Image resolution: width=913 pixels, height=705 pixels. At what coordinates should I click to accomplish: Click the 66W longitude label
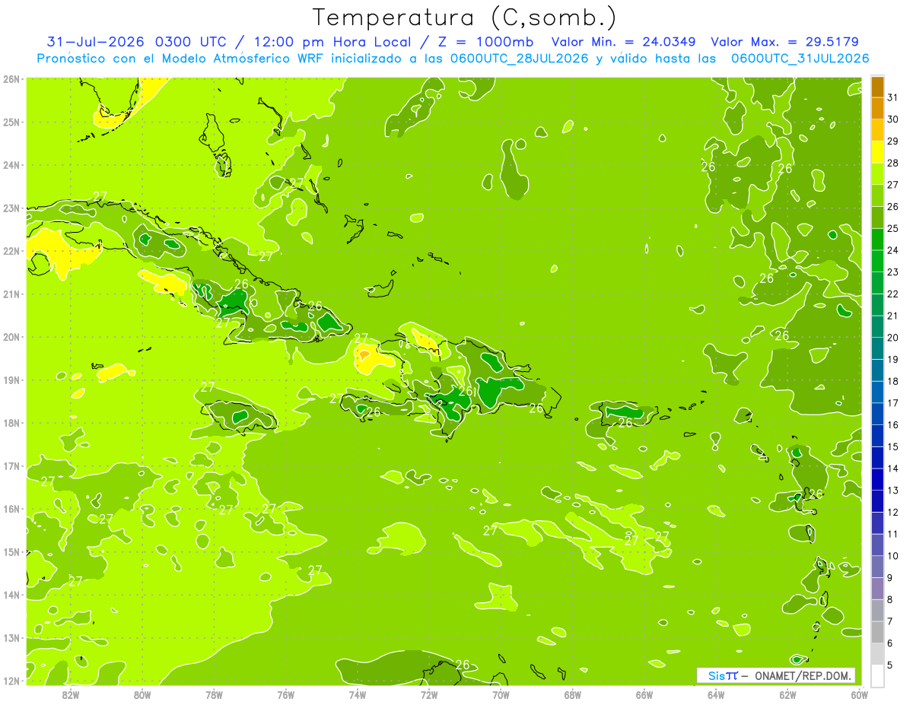tap(644, 694)
